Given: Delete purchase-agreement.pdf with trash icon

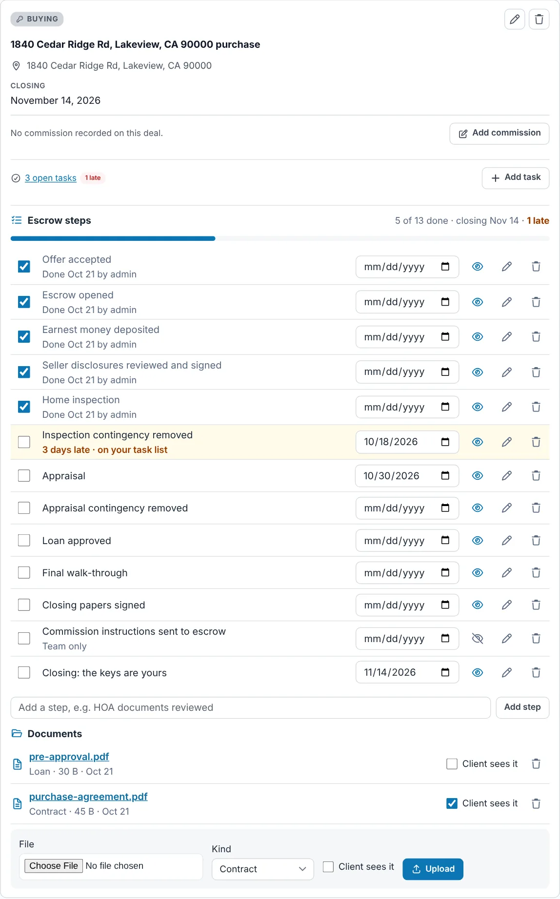Looking at the screenshot, I should pos(536,804).
